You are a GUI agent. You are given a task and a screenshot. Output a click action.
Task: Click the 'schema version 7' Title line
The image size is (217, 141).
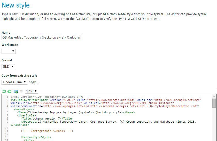47,118
